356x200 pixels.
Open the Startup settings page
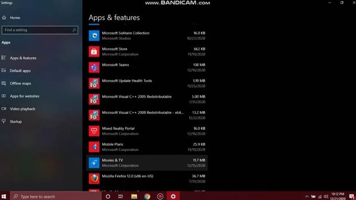pyautogui.click(x=16, y=122)
